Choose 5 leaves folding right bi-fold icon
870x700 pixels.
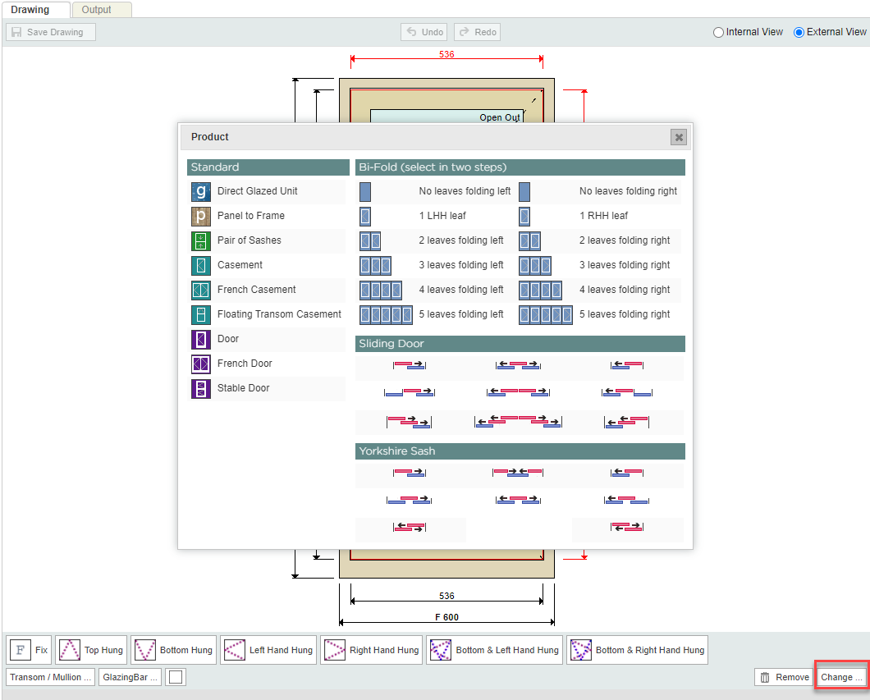[x=545, y=314]
